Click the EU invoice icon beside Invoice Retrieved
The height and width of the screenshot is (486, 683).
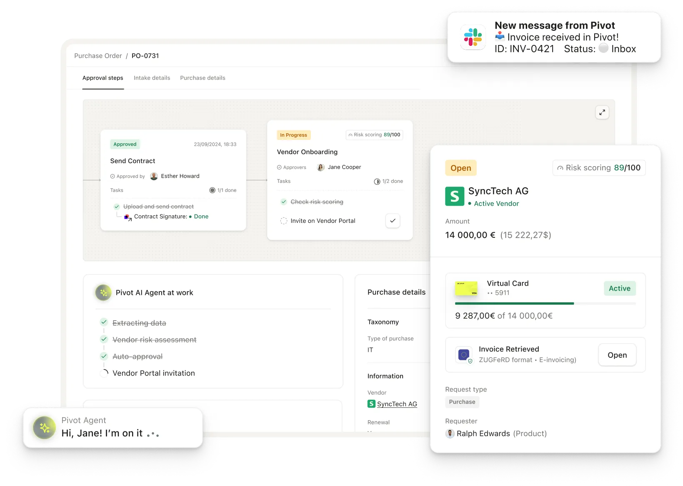[464, 355]
